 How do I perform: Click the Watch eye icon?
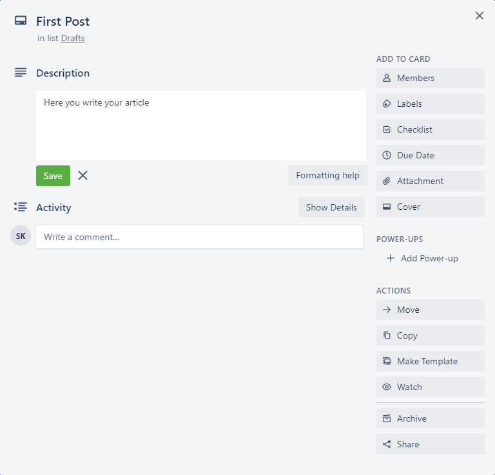[x=387, y=387]
